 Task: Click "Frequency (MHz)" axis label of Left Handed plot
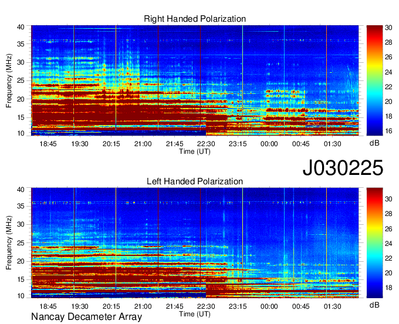point(9,243)
